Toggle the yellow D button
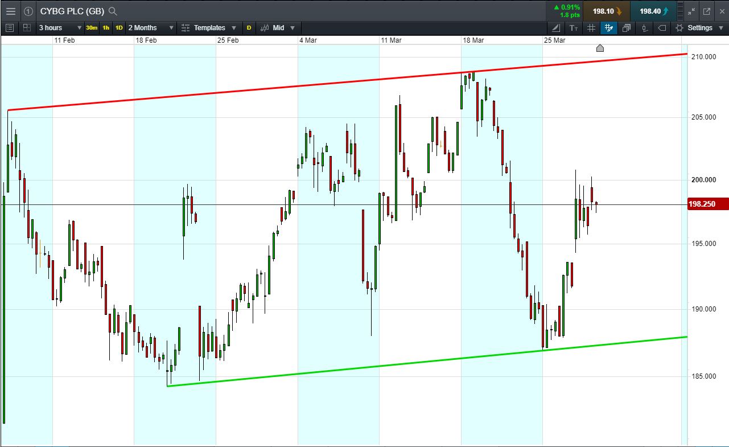 coord(249,28)
